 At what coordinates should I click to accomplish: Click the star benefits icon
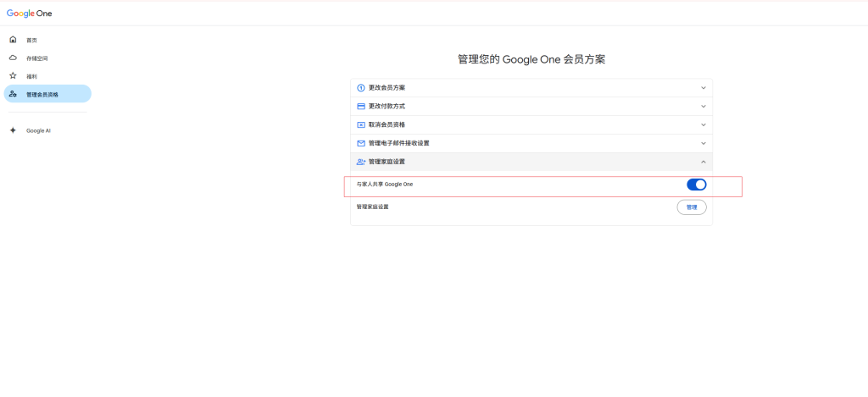(13, 76)
